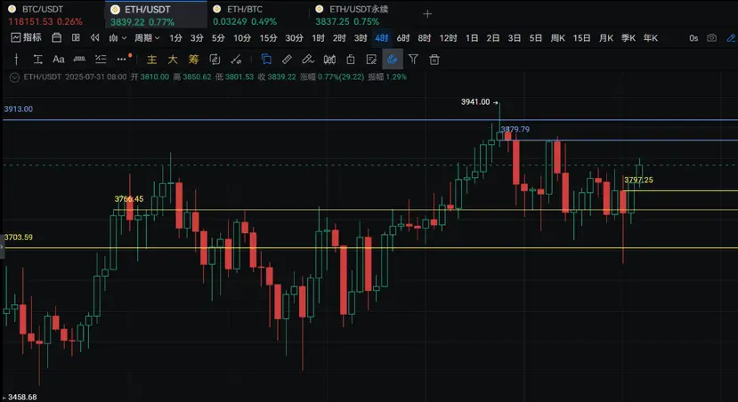Open the 指标 indicators panel
The width and height of the screenshot is (738, 402).
[x=27, y=37]
